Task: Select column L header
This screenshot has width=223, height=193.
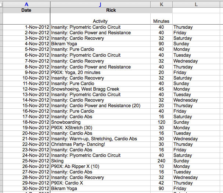Action: [x=197, y=4]
